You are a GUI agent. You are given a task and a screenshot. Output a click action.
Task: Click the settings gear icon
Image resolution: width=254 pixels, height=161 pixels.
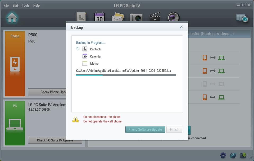pos(223,155)
